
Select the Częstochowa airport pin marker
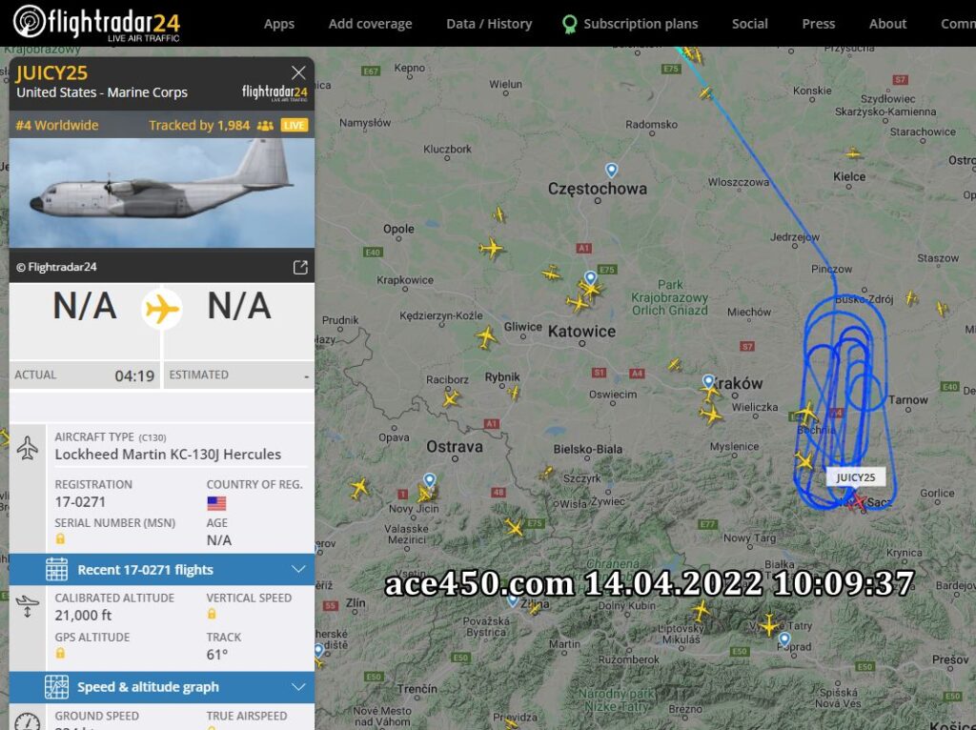point(611,170)
